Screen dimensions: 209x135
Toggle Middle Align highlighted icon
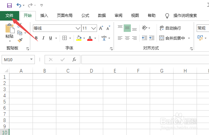[127, 28]
